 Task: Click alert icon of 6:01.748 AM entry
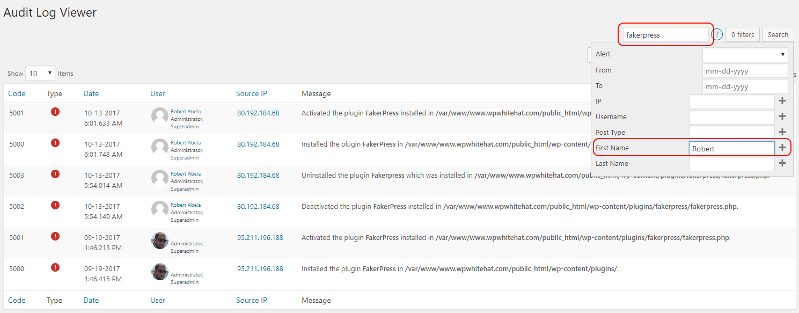tap(55, 143)
